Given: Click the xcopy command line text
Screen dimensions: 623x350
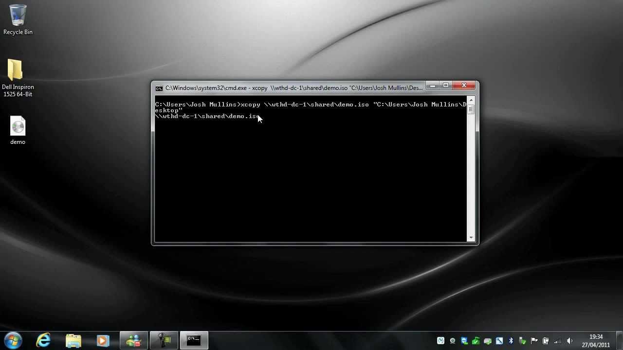Looking at the screenshot, I should pyautogui.click(x=311, y=107).
